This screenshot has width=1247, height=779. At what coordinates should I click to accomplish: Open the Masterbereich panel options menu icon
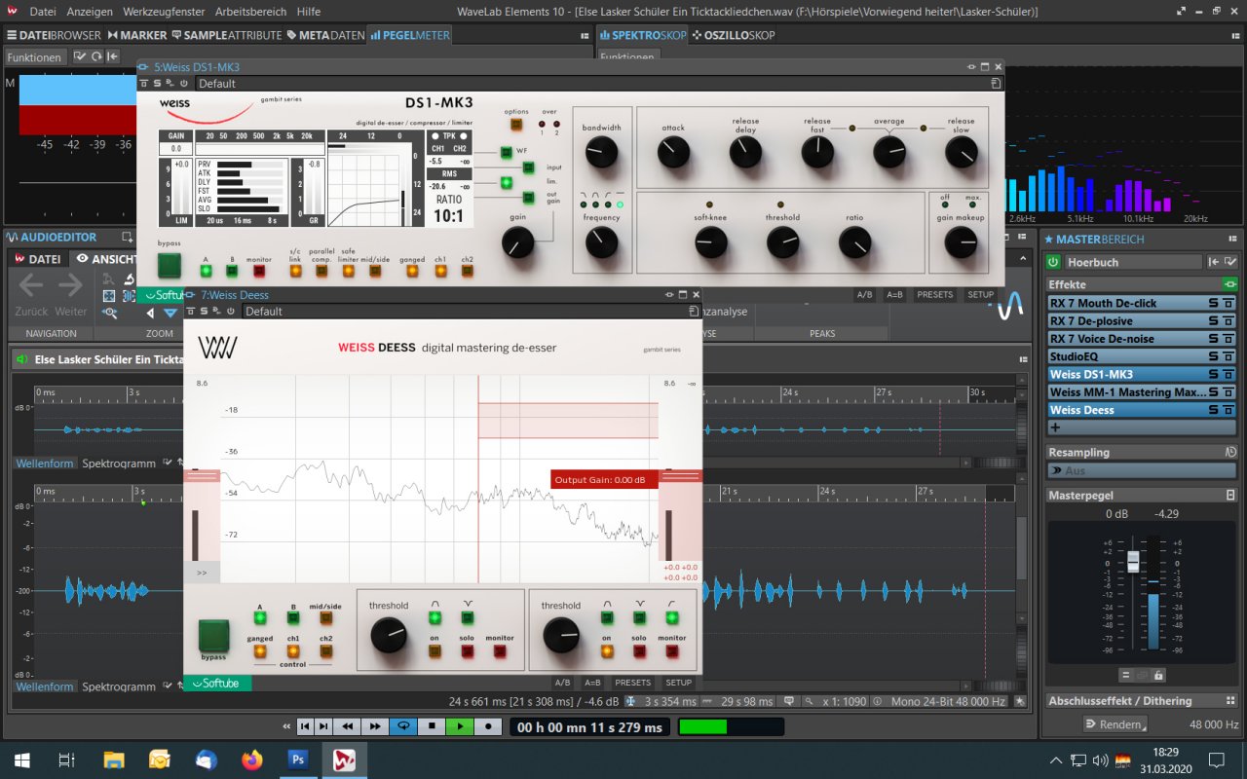[x=1231, y=239]
